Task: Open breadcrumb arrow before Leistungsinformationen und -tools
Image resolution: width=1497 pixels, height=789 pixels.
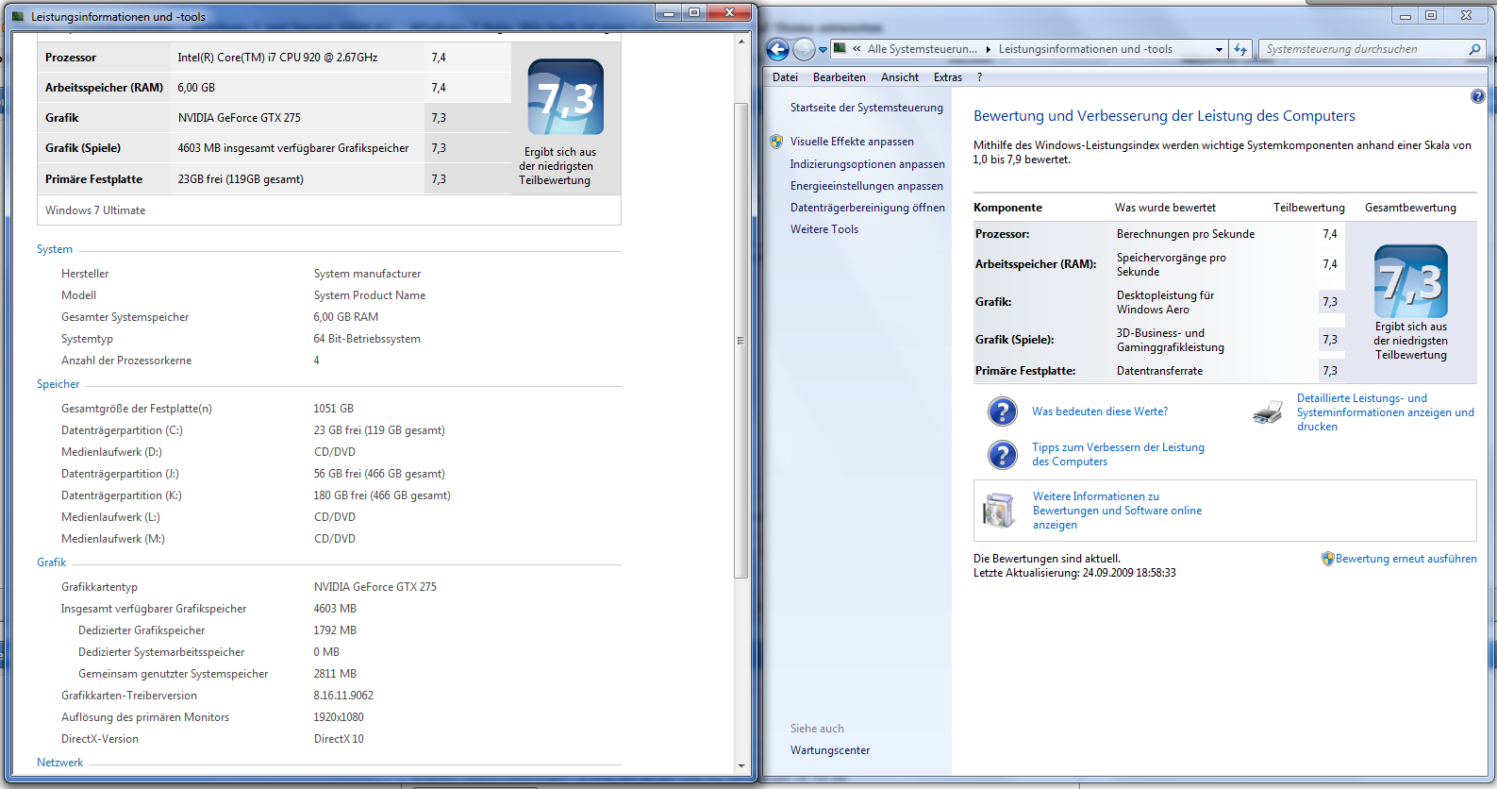Action: pos(988,49)
